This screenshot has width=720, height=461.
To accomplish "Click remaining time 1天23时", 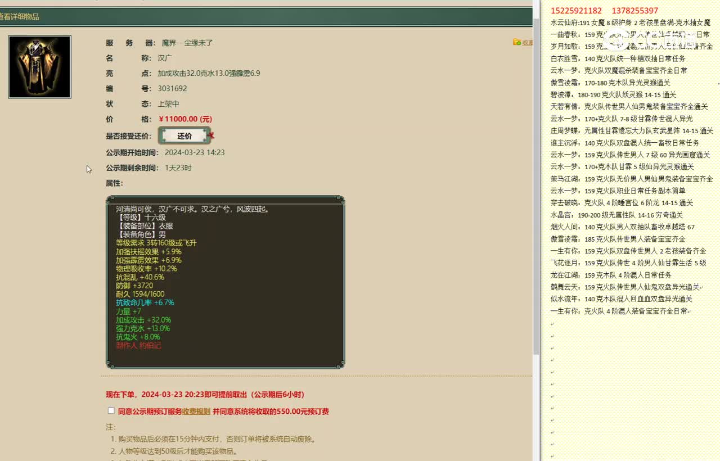I will click(x=178, y=168).
